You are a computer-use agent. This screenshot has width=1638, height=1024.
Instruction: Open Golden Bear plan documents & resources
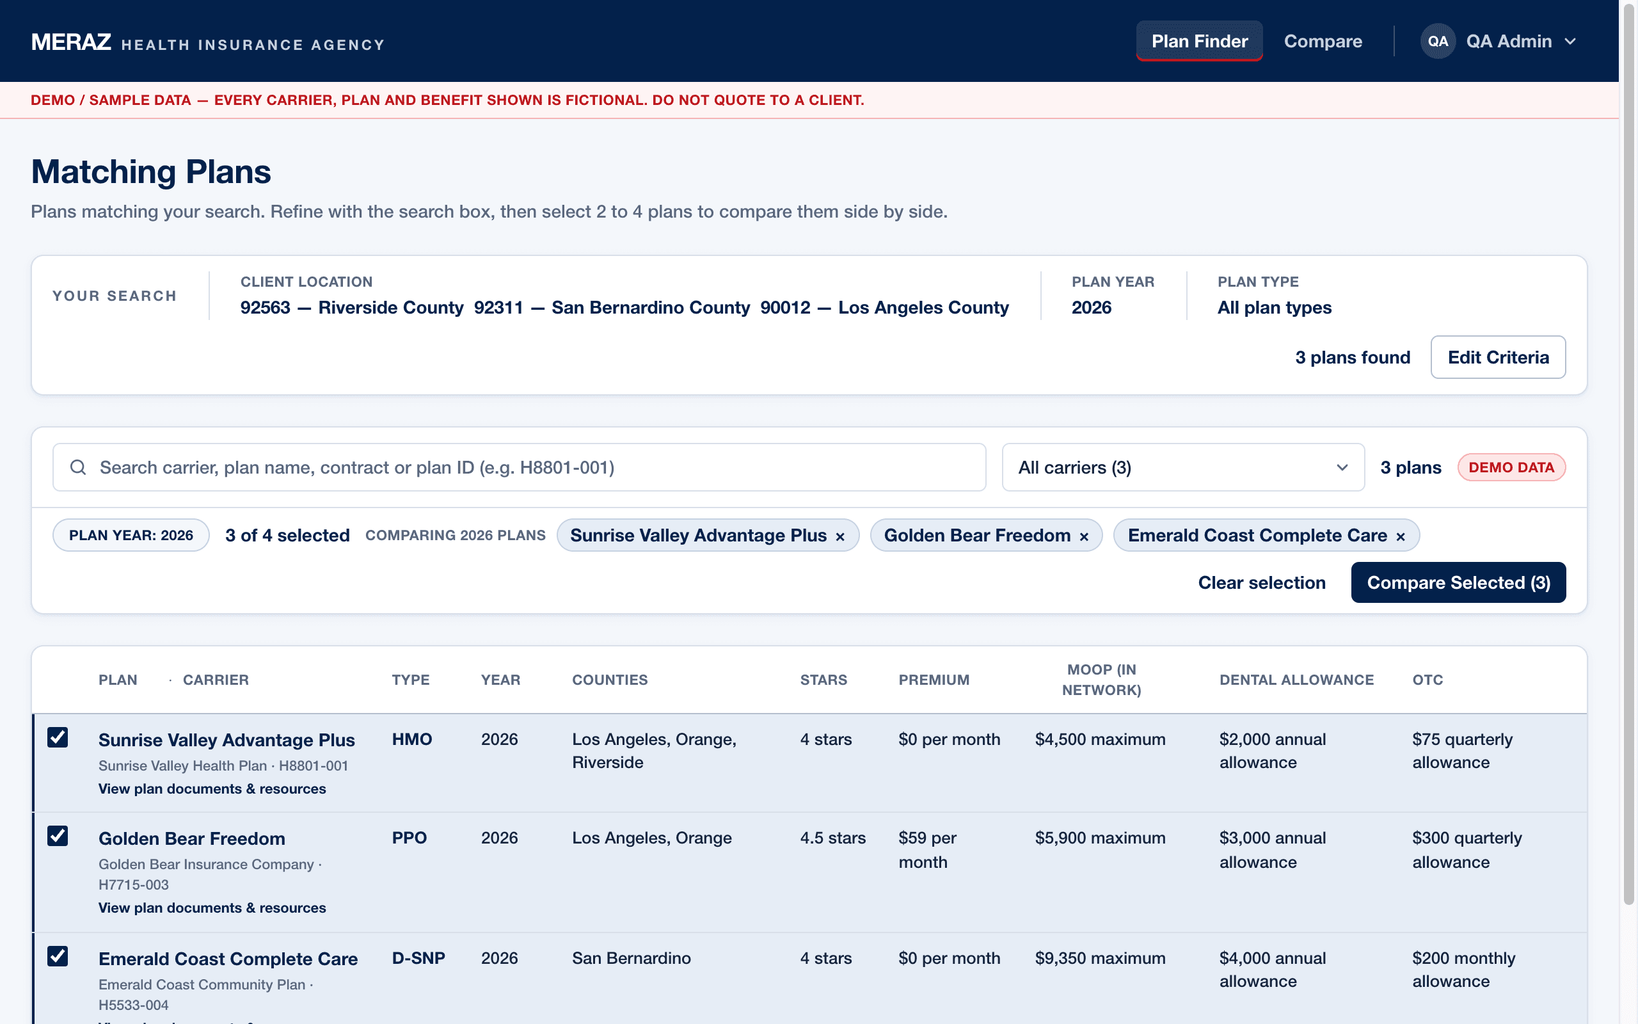click(212, 908)
